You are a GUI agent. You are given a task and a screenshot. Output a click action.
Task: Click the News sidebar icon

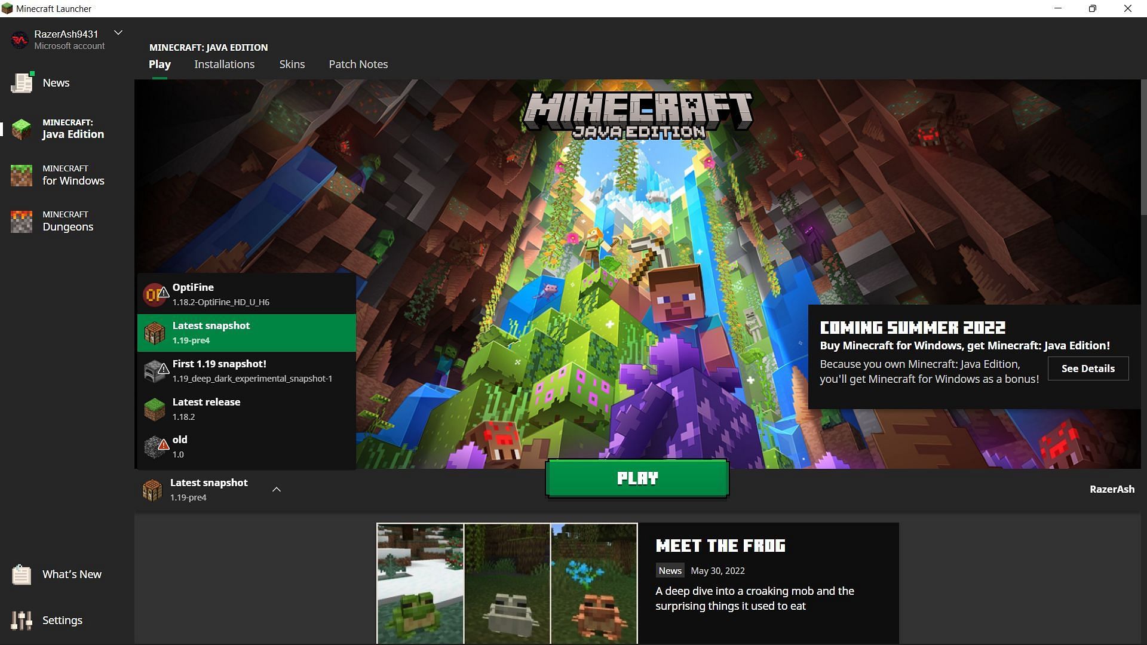[22, 82]
